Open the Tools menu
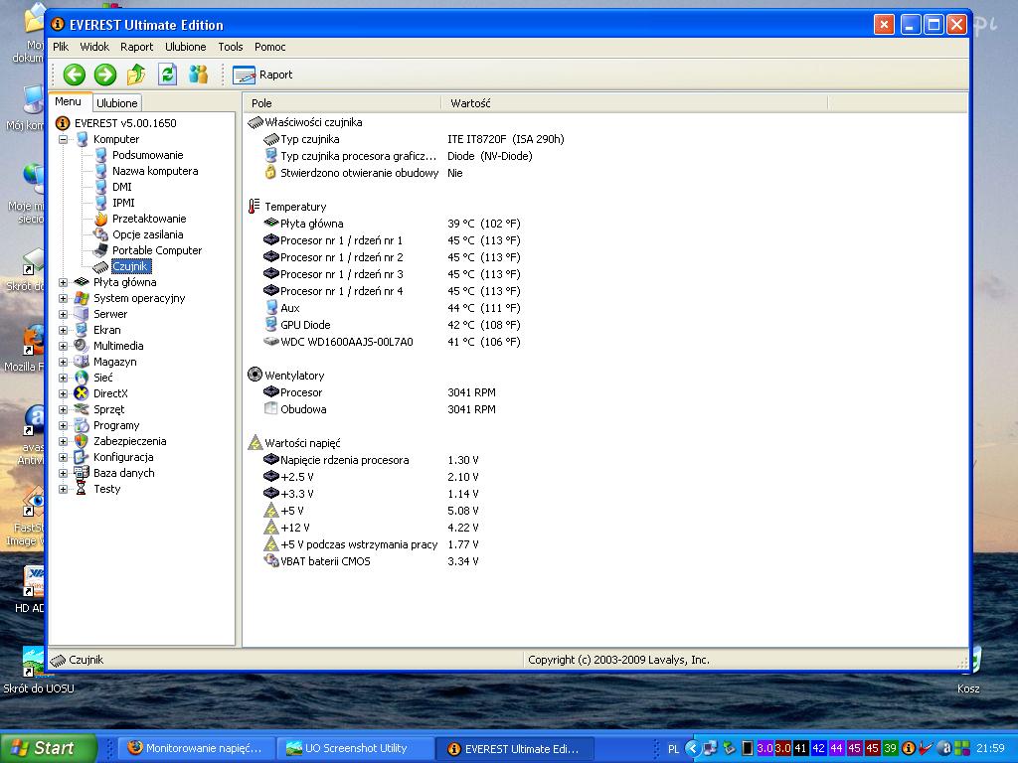Image resolution: width=1018 pixels, height=763 pixels. tap(231, 47)
